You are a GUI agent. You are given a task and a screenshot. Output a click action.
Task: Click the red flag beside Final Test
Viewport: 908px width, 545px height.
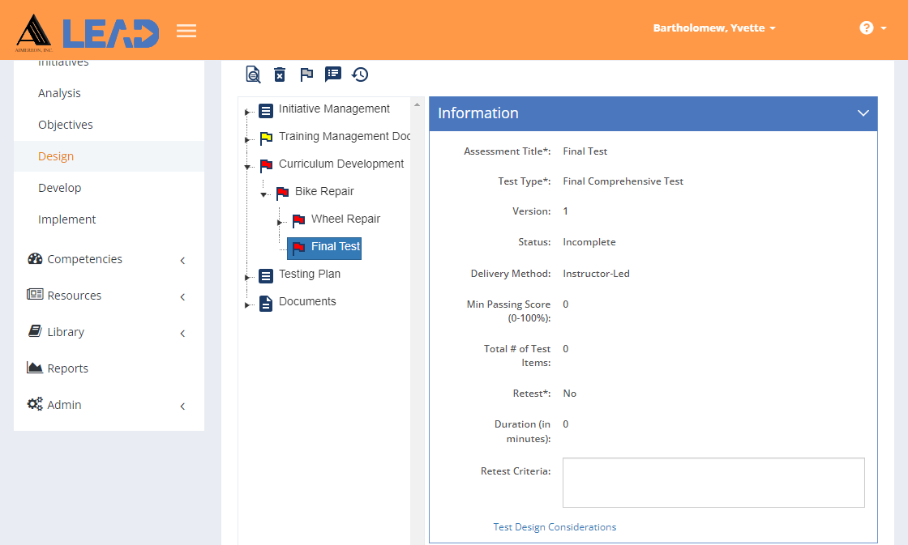click(x=298, y=248)
